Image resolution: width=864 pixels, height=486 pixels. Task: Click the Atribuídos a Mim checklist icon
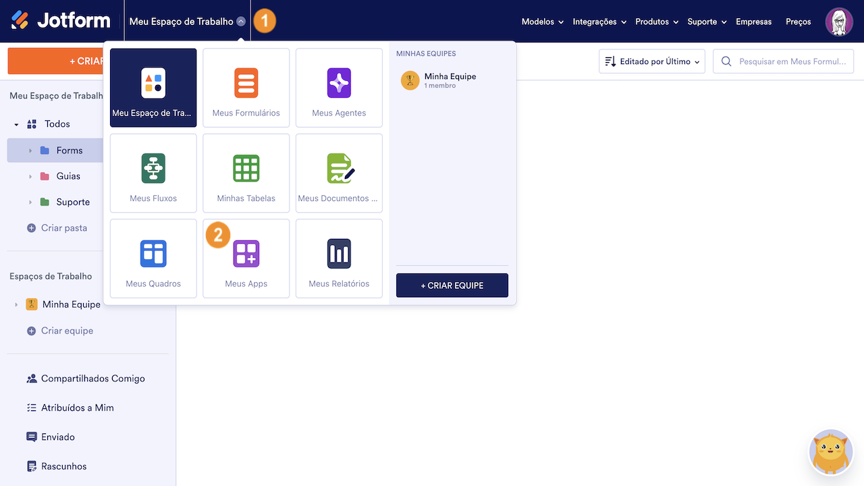tap(32, 408)
